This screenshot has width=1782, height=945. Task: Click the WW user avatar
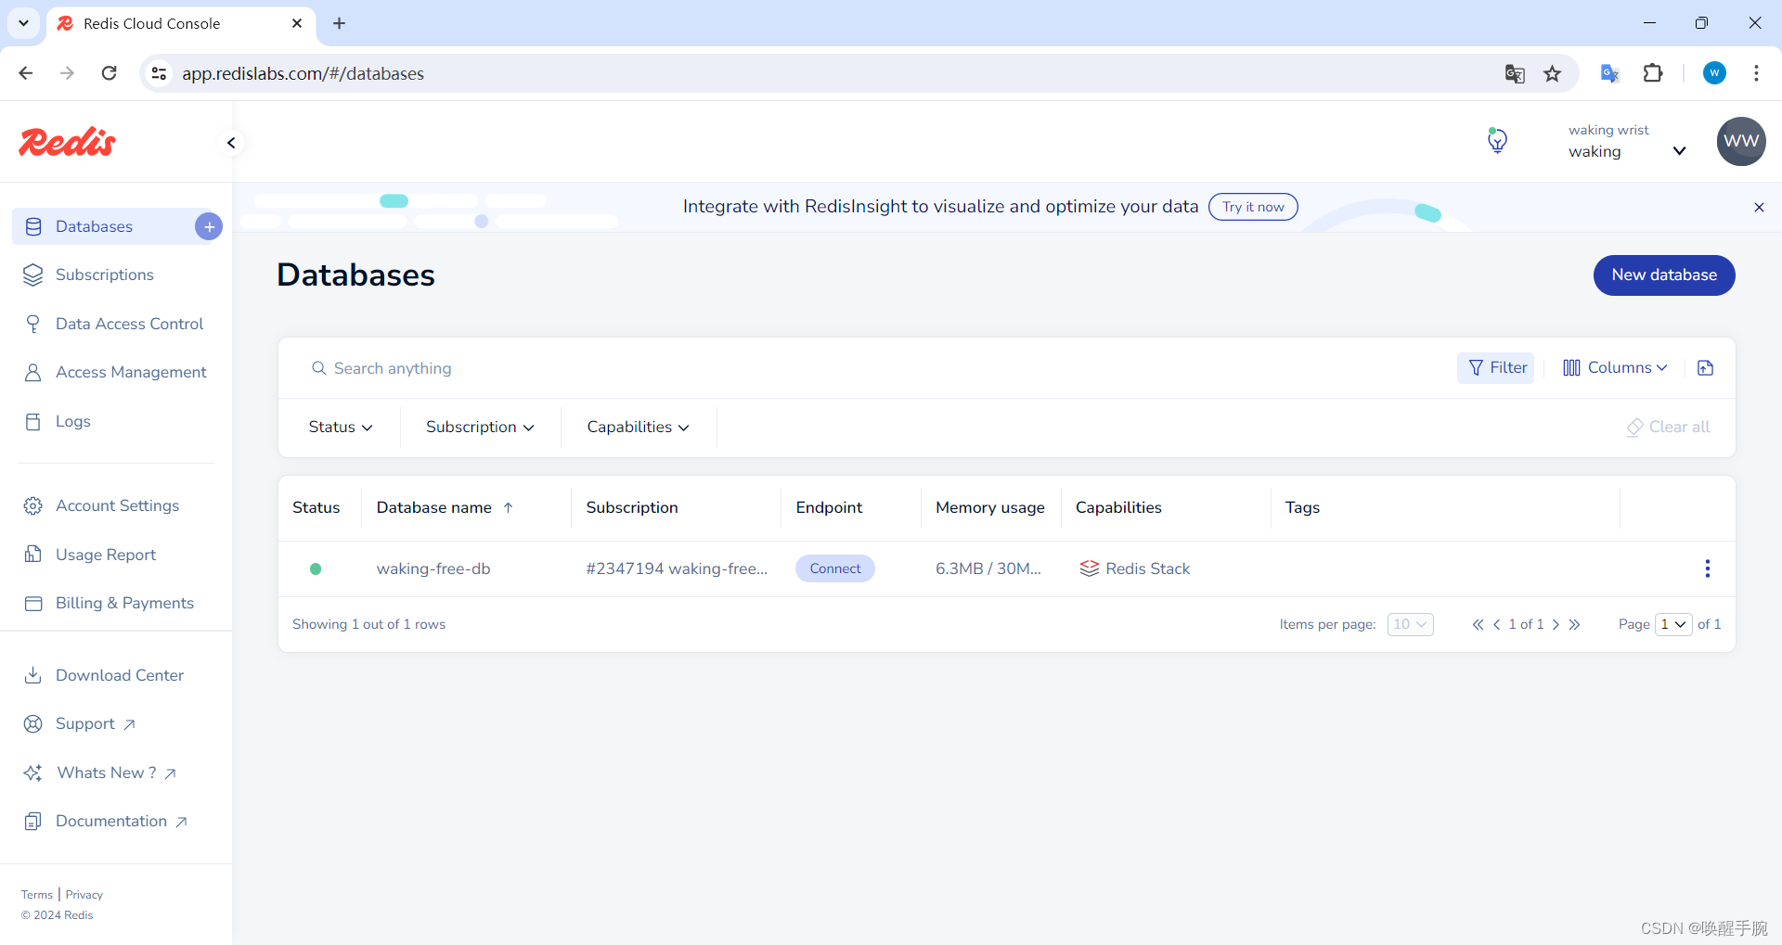coord(1741,141)
